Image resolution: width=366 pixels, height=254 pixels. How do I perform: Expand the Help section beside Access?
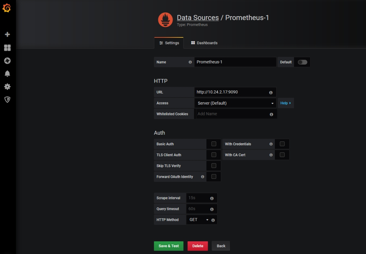285,103
